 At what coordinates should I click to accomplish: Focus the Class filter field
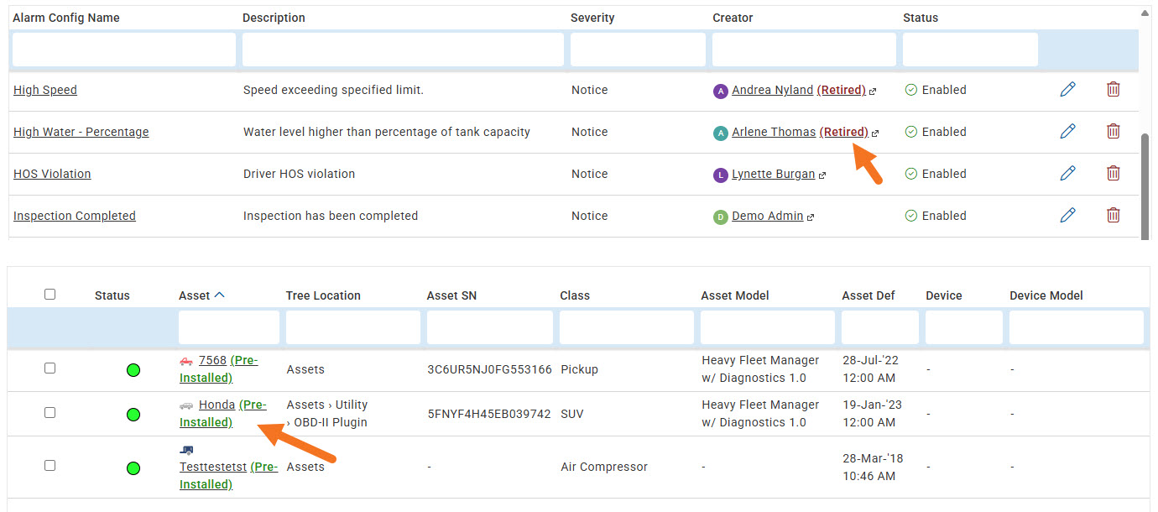pyautogui.click(x=627, y=327)
